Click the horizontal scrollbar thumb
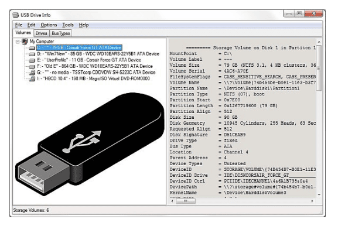338x226 pixels. coord(186,201)
